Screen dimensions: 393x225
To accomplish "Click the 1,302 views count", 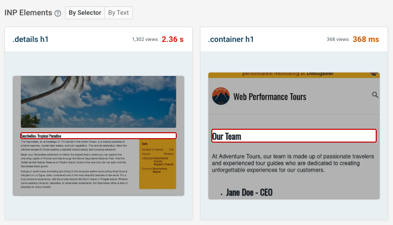I will pyautogui.click(x=144, y=40).
